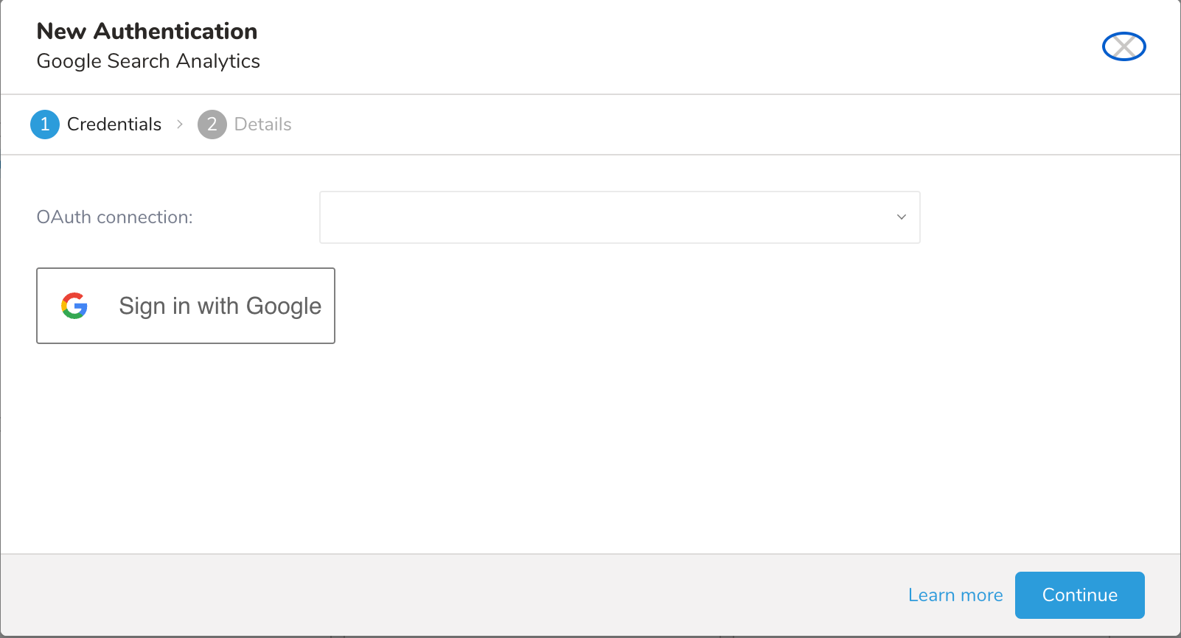Click the chevron arrow between steps
The width and height of the screenshot is (1181, 638).
(179, 125)
